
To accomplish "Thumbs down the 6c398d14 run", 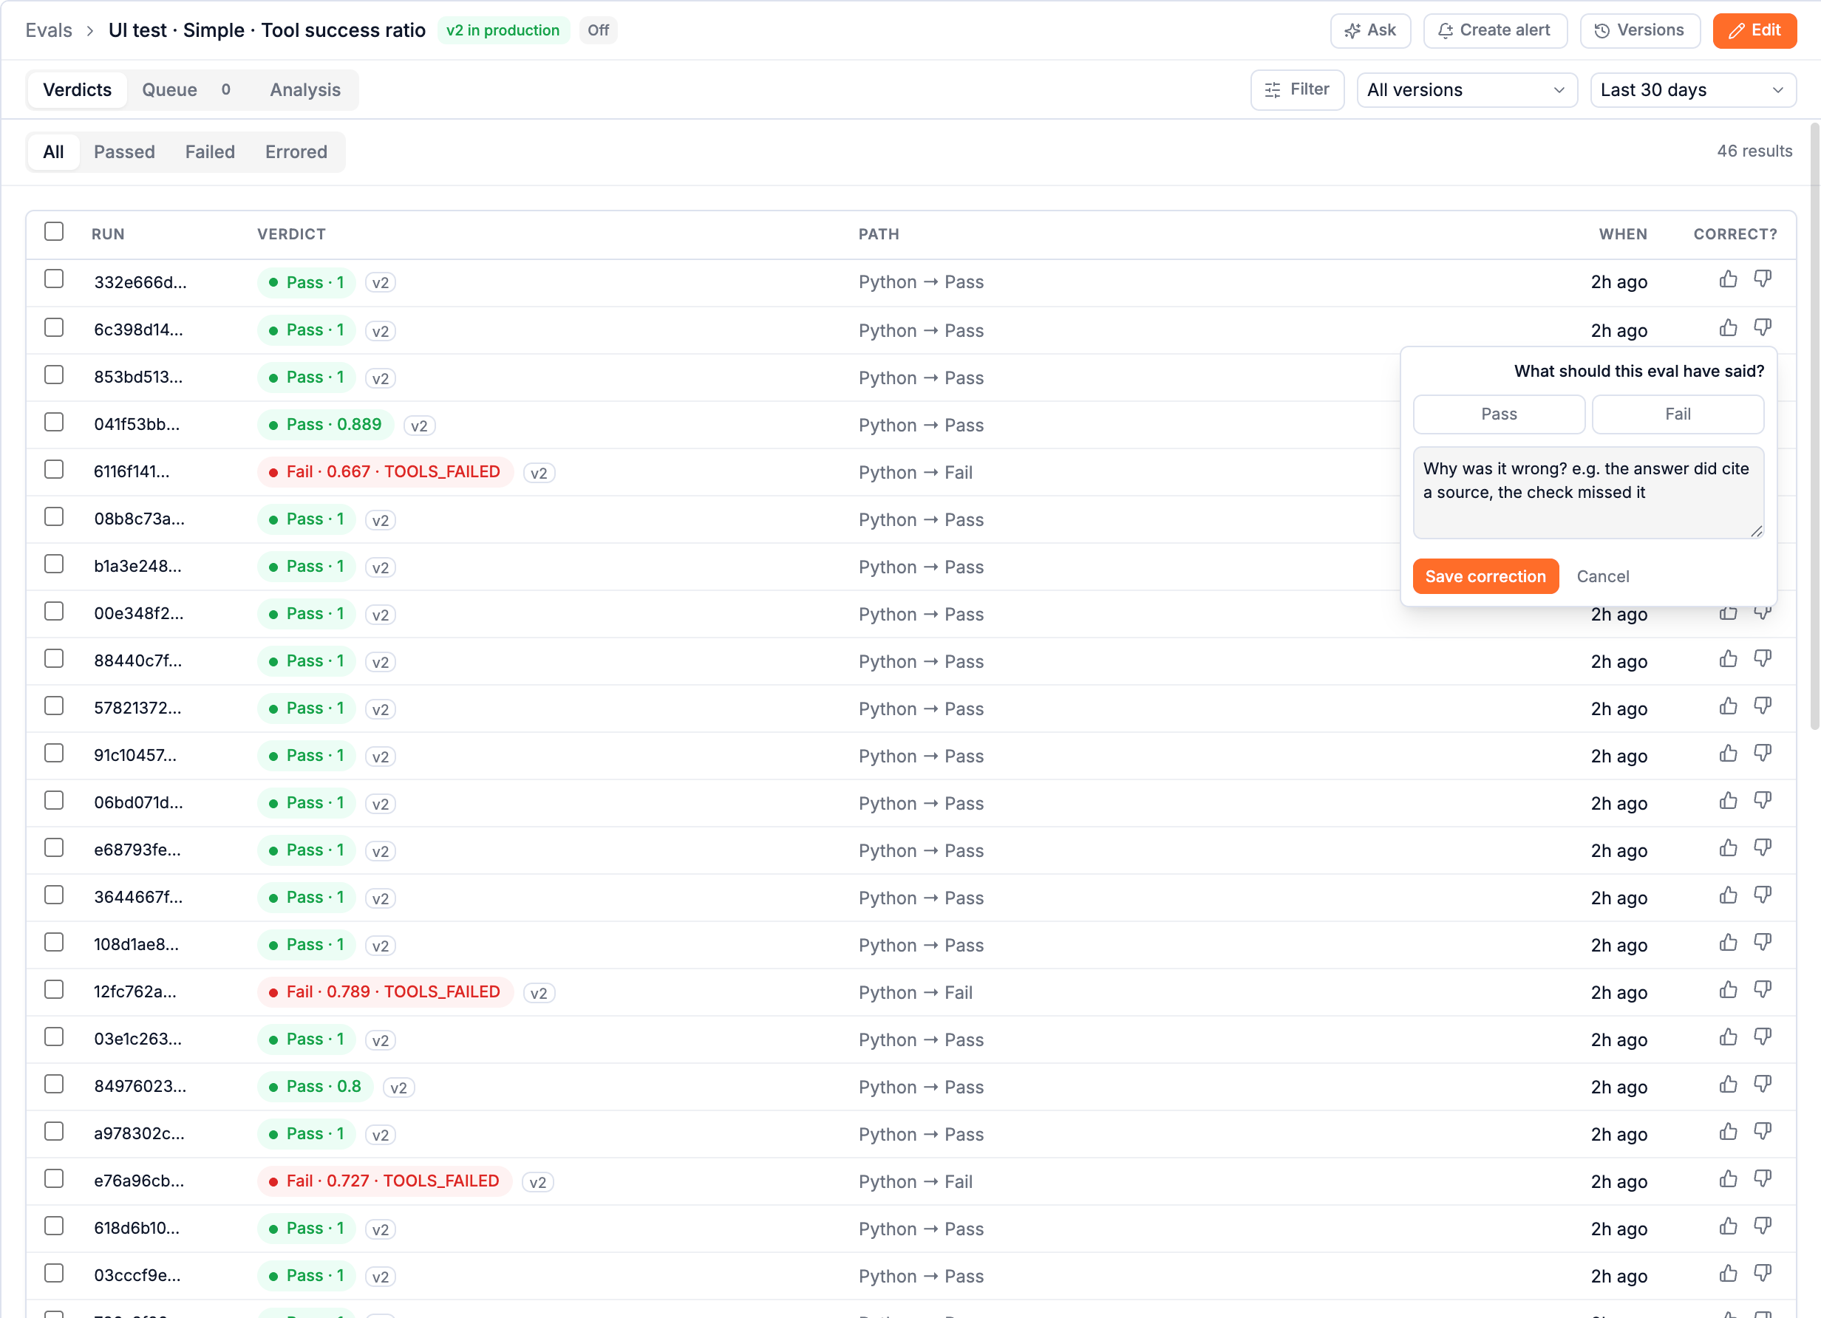I will point(1763,327).
